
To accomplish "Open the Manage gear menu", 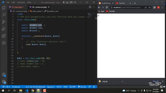I will [4, 82].
